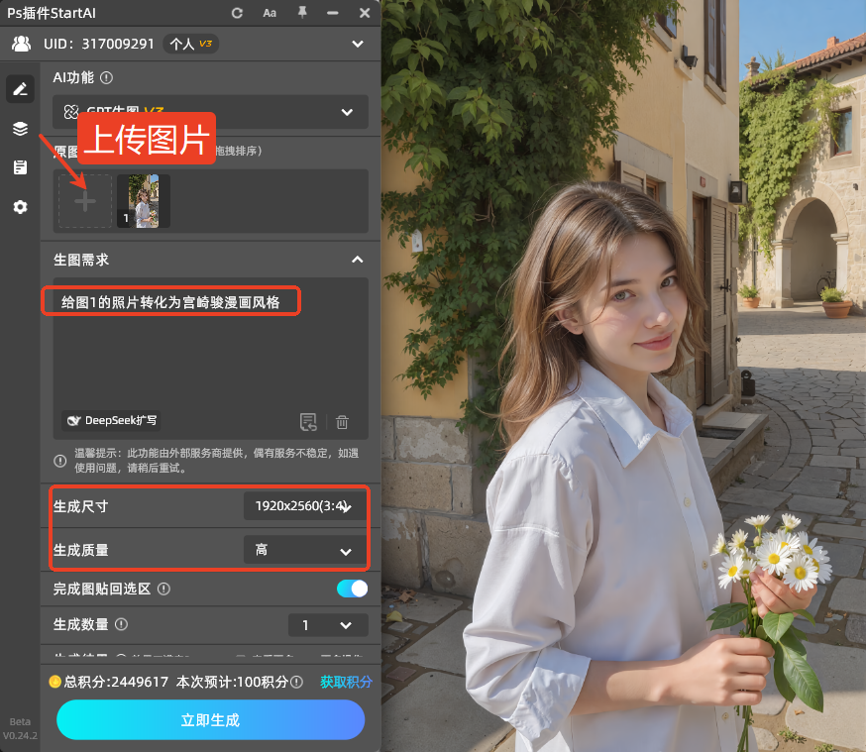Click the plus box to upload image
The height and width of the screenshot is (752, 866).
pos(85,201)
